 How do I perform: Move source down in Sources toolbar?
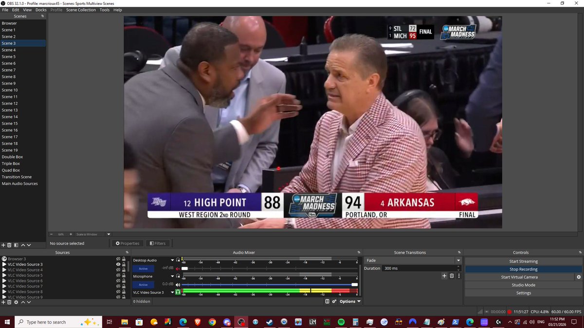tap(29, 302)
